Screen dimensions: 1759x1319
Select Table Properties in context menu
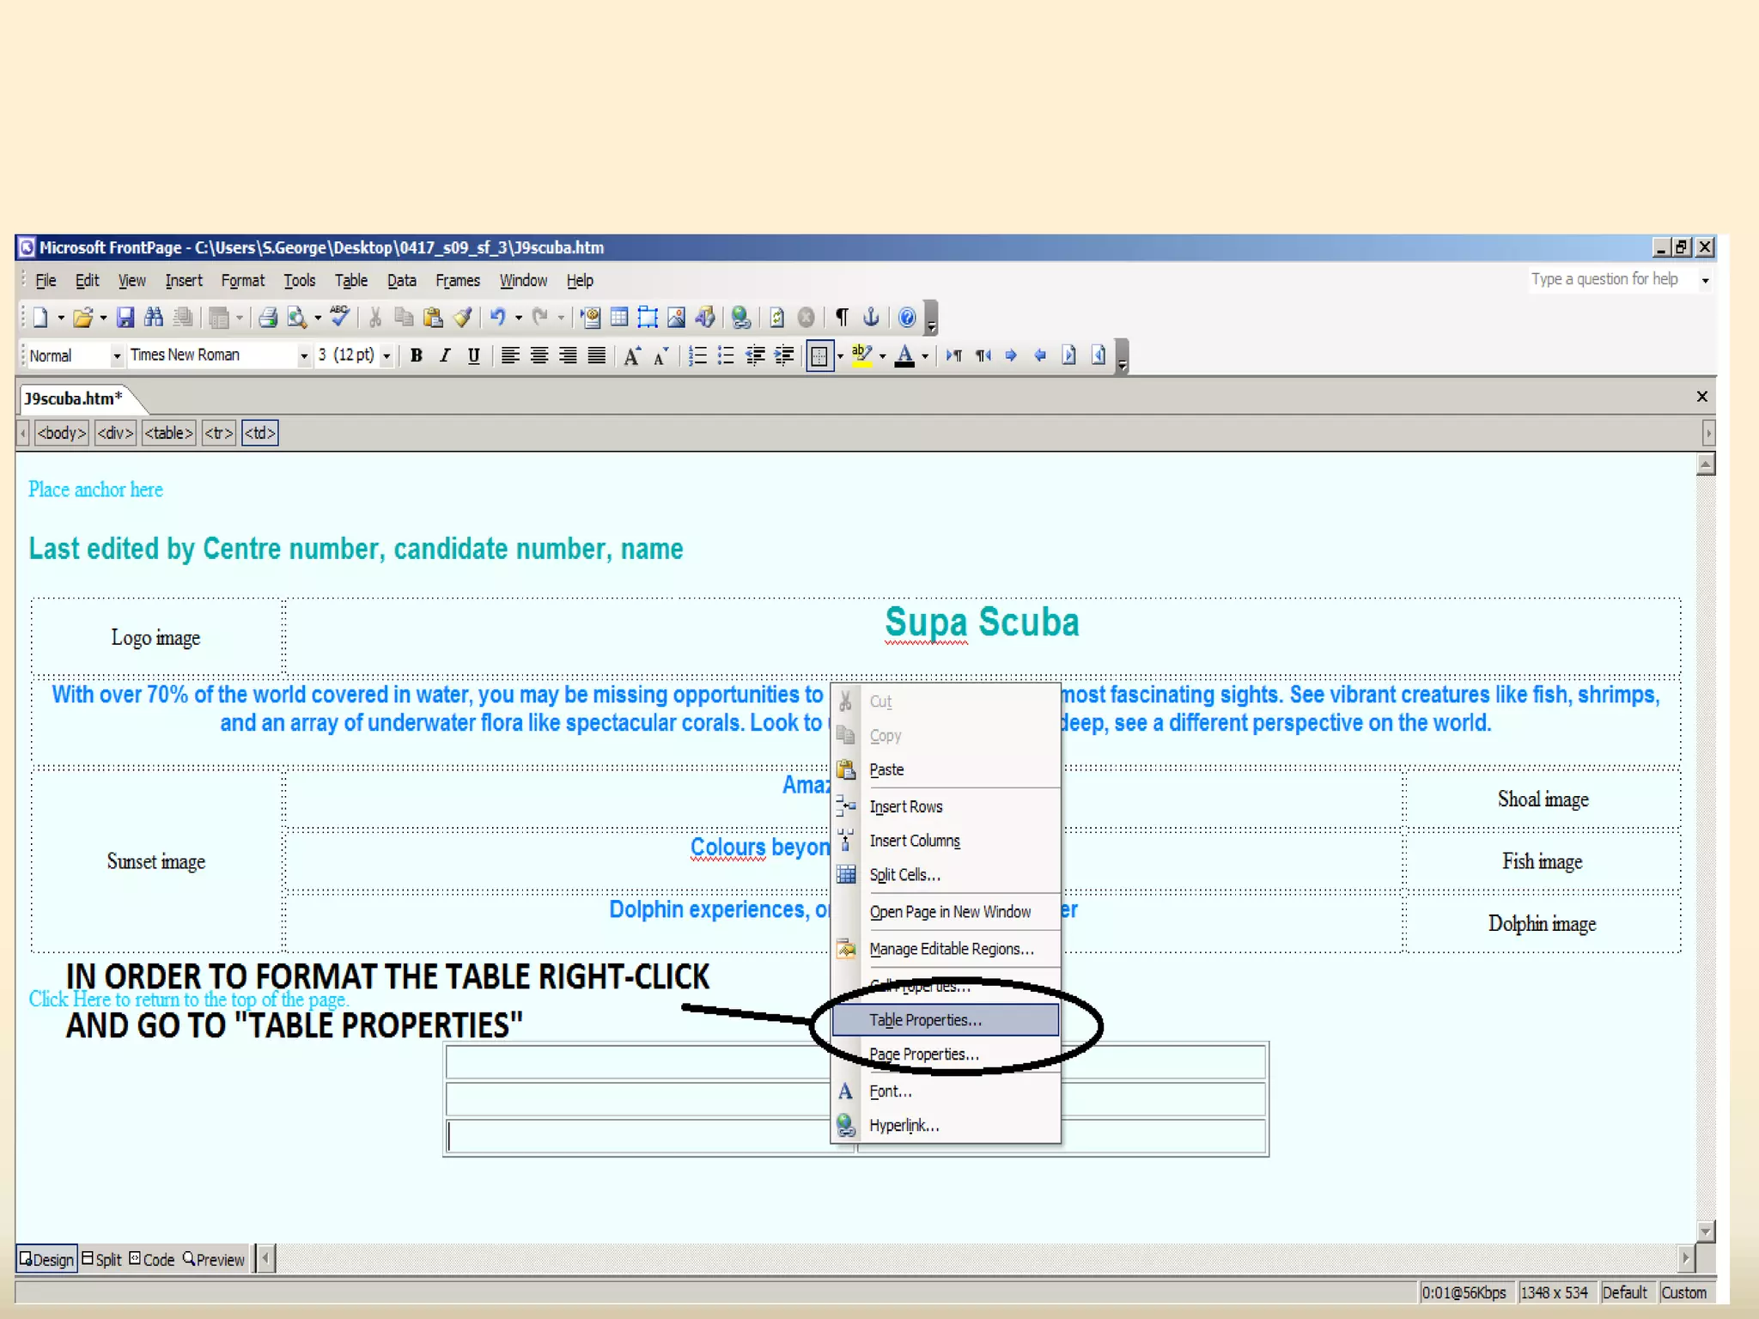click(925, 1020)
